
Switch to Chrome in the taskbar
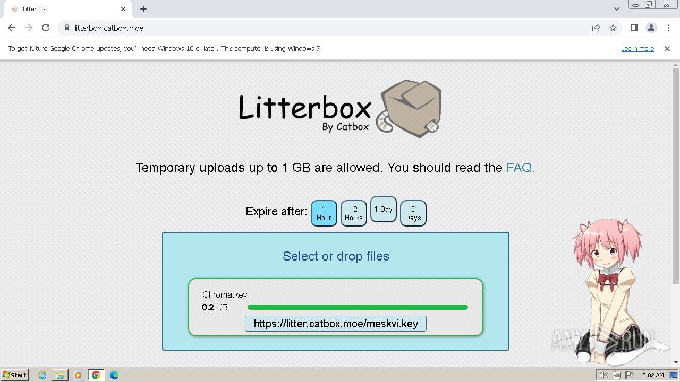coord(96,375)
